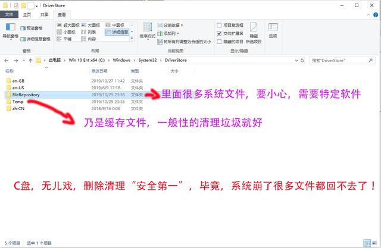Open 分组依据 group by dropdown
This screenshot has width=381, height=248.
(170, 25)
